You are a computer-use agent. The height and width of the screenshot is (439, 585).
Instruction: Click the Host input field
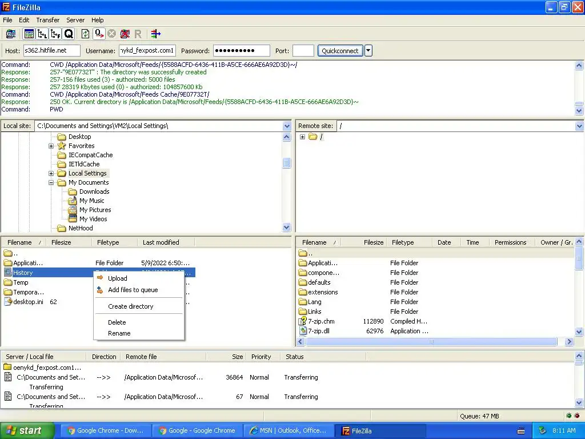(x=52, y=50)
